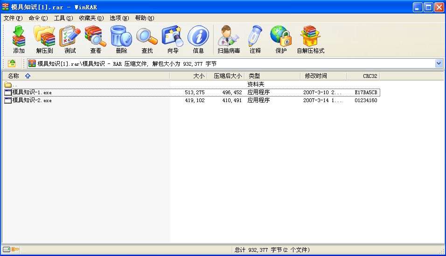Maximize the WinRAR window
This screenshot has height=256, width=446.
pyautogui.click(x=428, y=7)
